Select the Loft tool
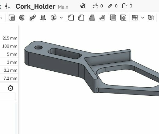The height and width of the screenshot is (134, 159). click(x=43, y=18)
